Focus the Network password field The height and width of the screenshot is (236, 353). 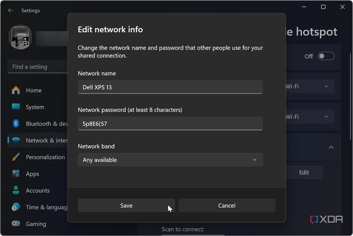click(170, 124)
